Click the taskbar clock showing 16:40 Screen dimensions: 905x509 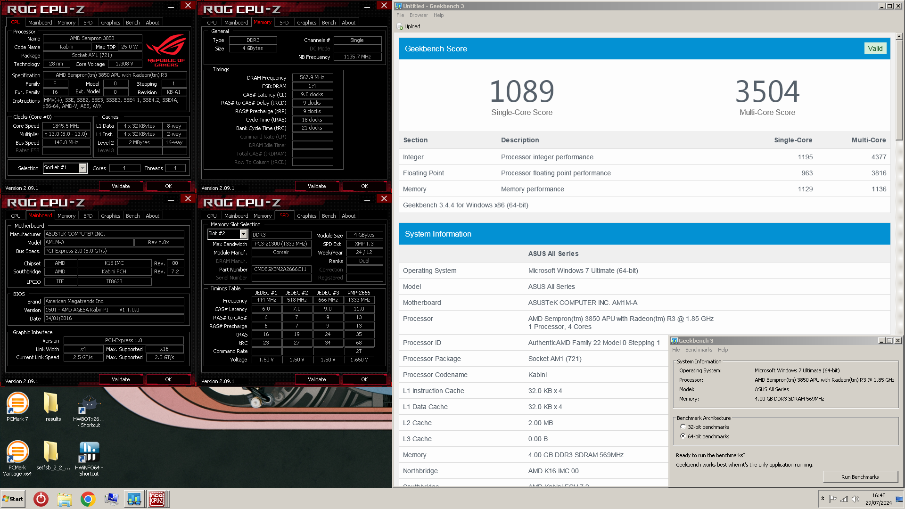[878, 499]
